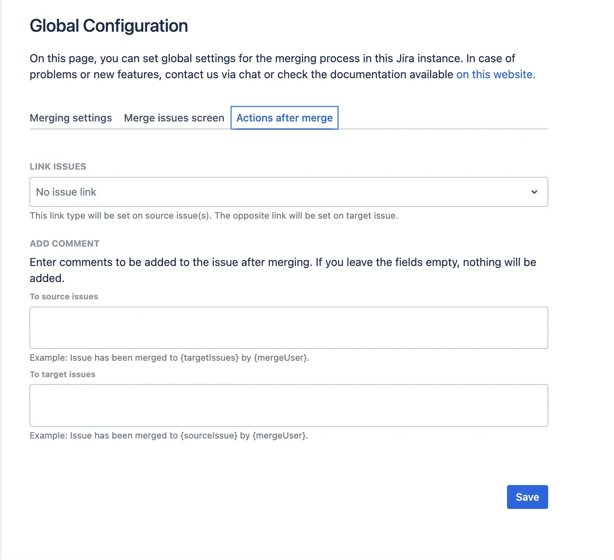614x560 pixels.
Task: Click the To source issues label
Action: click(64, 296)
